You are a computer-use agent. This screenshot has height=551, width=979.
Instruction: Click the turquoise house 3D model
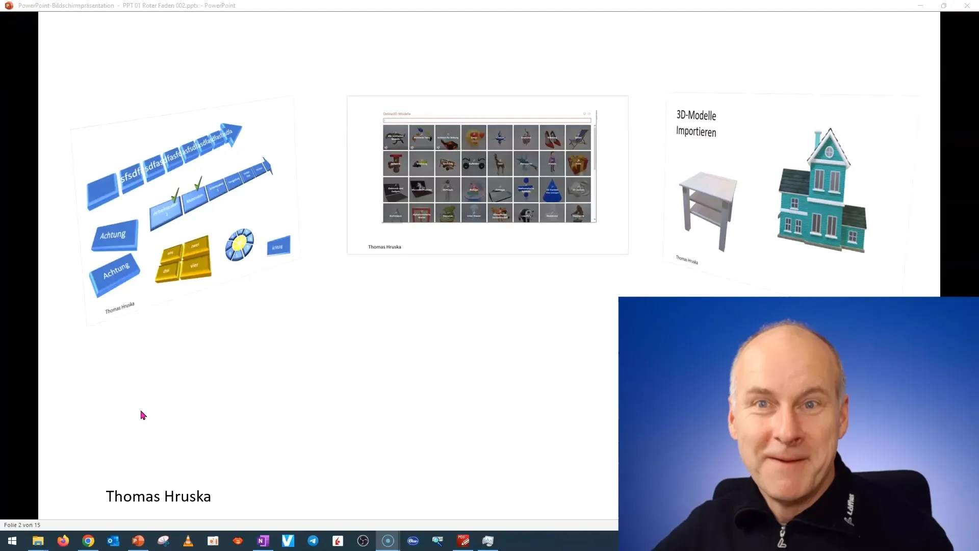tap(821, 192)
